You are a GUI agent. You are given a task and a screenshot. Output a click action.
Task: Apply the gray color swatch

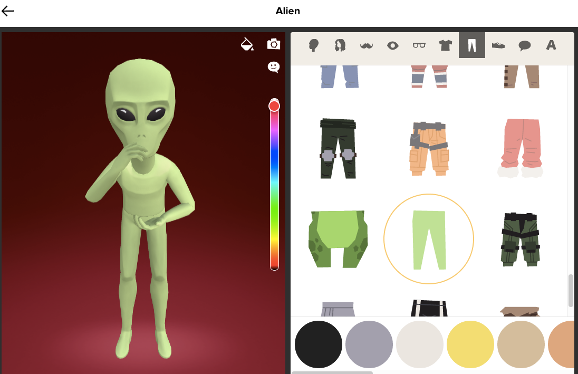pyautogui.click(x=369, y=344)
